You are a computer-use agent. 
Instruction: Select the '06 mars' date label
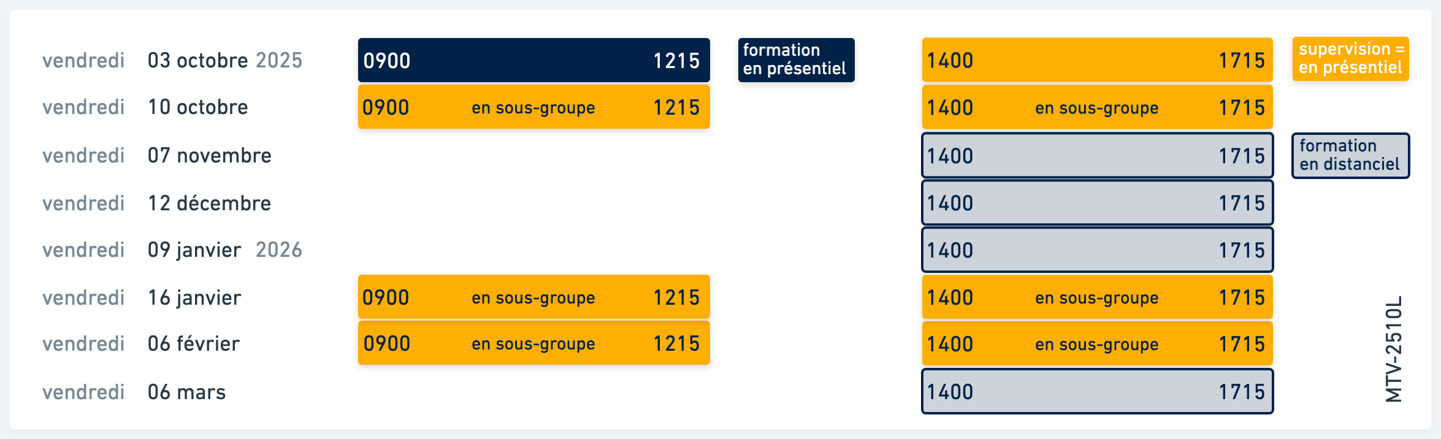[186, 392]
